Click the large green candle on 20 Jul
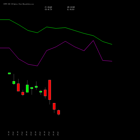The height and width of the screenshot is (140, 140). pyautogui.click(x=27, y=88)
